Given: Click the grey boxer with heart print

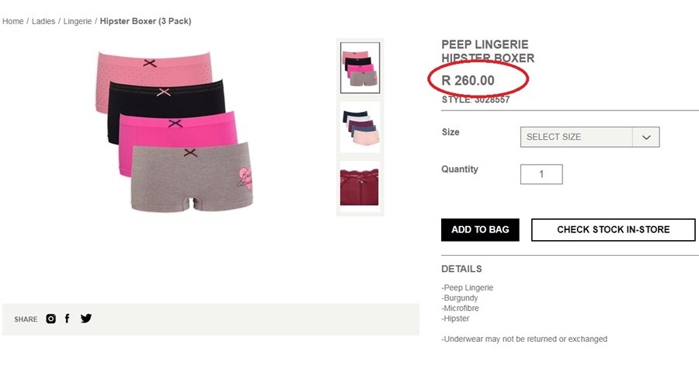Looking at the screenshot, I should point(192,179).
